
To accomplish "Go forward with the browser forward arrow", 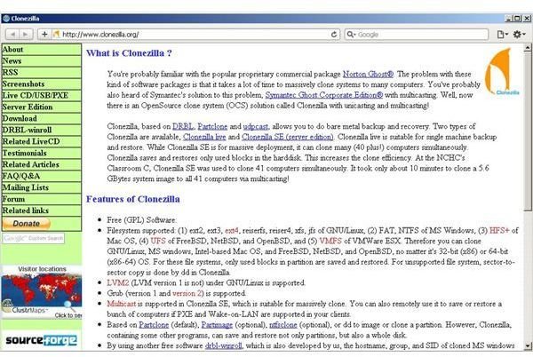I will (x=26, y=35).
